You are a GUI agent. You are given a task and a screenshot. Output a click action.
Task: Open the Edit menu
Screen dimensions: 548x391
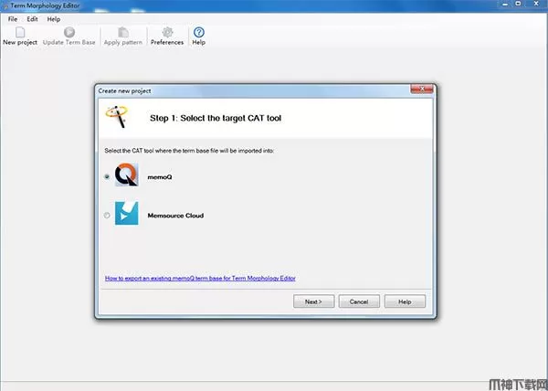[x=32, y=19]
